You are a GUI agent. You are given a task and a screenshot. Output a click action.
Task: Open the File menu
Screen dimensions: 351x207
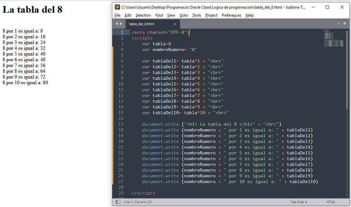pyautogui.click(x=117, y=15)
